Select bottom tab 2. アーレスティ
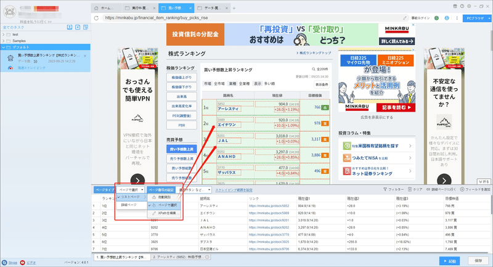The image size is (493, 267). click(x=181, y=257)
